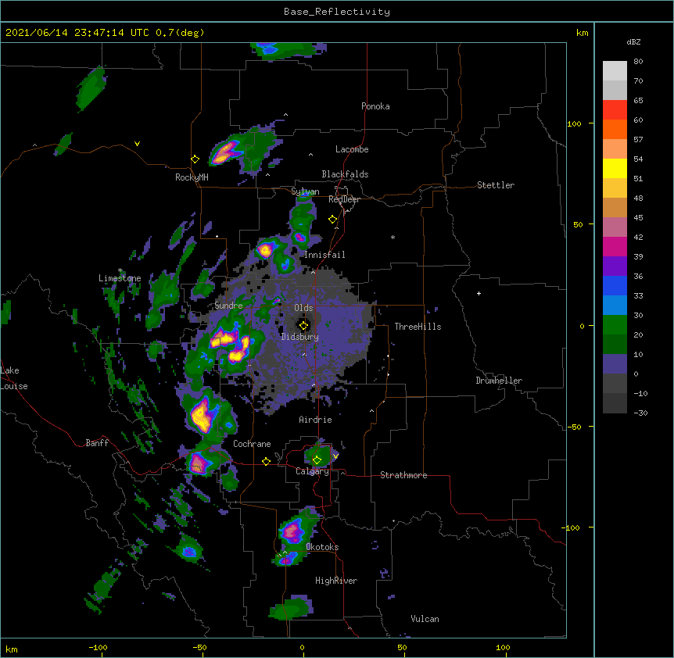Click the Strathmore label
This screenshot has width=674, height=658.
[403, 475]
